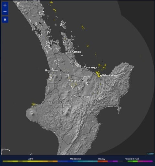Click the location pin marker button
This screenshot has height=166, width=155.
point(5,20)
